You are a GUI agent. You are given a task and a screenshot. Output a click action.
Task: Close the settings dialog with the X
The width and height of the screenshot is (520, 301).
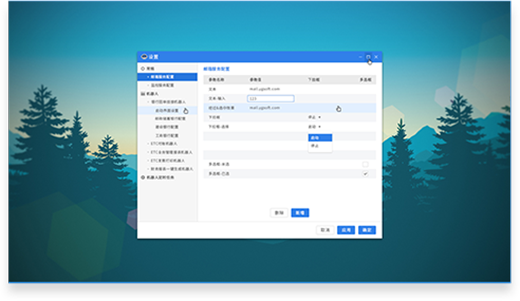[x=376, y=57]
